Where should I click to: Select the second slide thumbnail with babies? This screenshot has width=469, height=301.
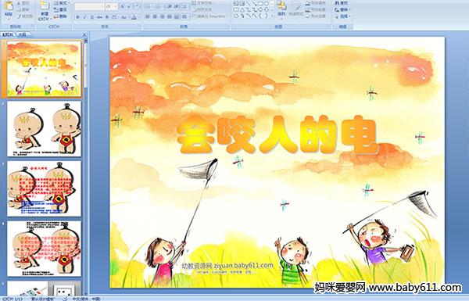pyautogui.click(x=44, y=129)
